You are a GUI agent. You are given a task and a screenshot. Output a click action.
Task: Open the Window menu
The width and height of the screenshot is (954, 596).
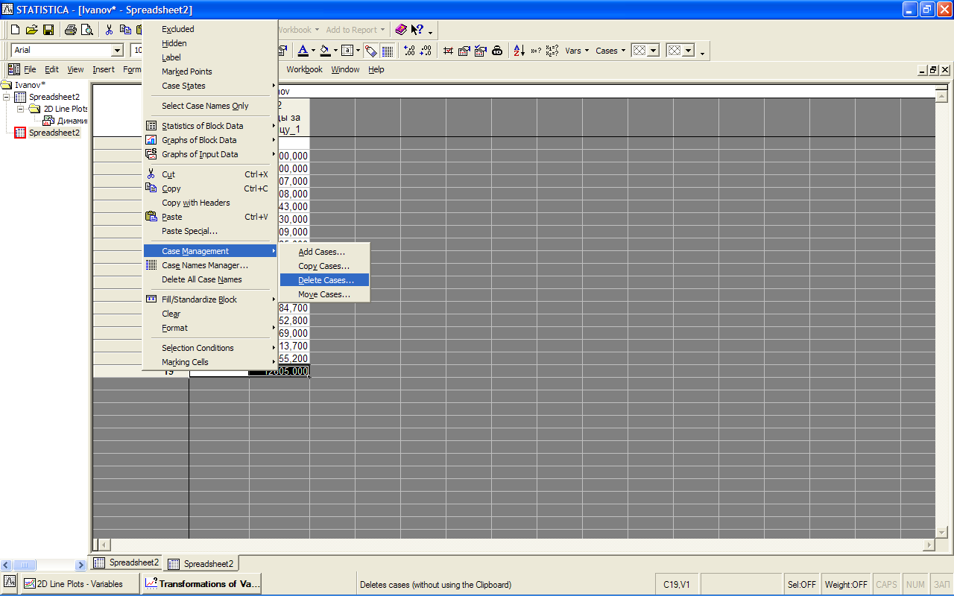345,69
